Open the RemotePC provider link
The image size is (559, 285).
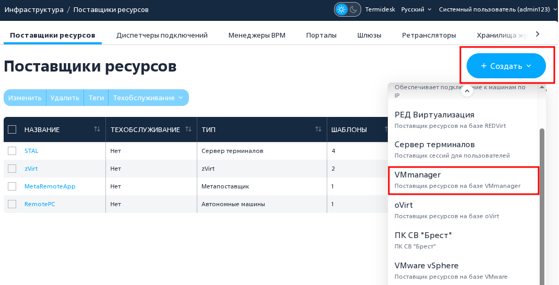[40, 204]
